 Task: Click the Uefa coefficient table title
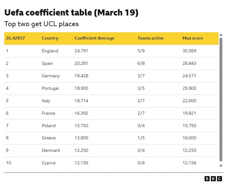pos(71,13)
